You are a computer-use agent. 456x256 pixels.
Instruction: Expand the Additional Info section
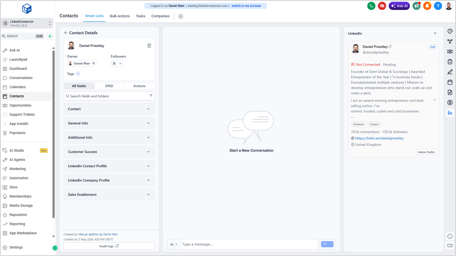(109, 137)
